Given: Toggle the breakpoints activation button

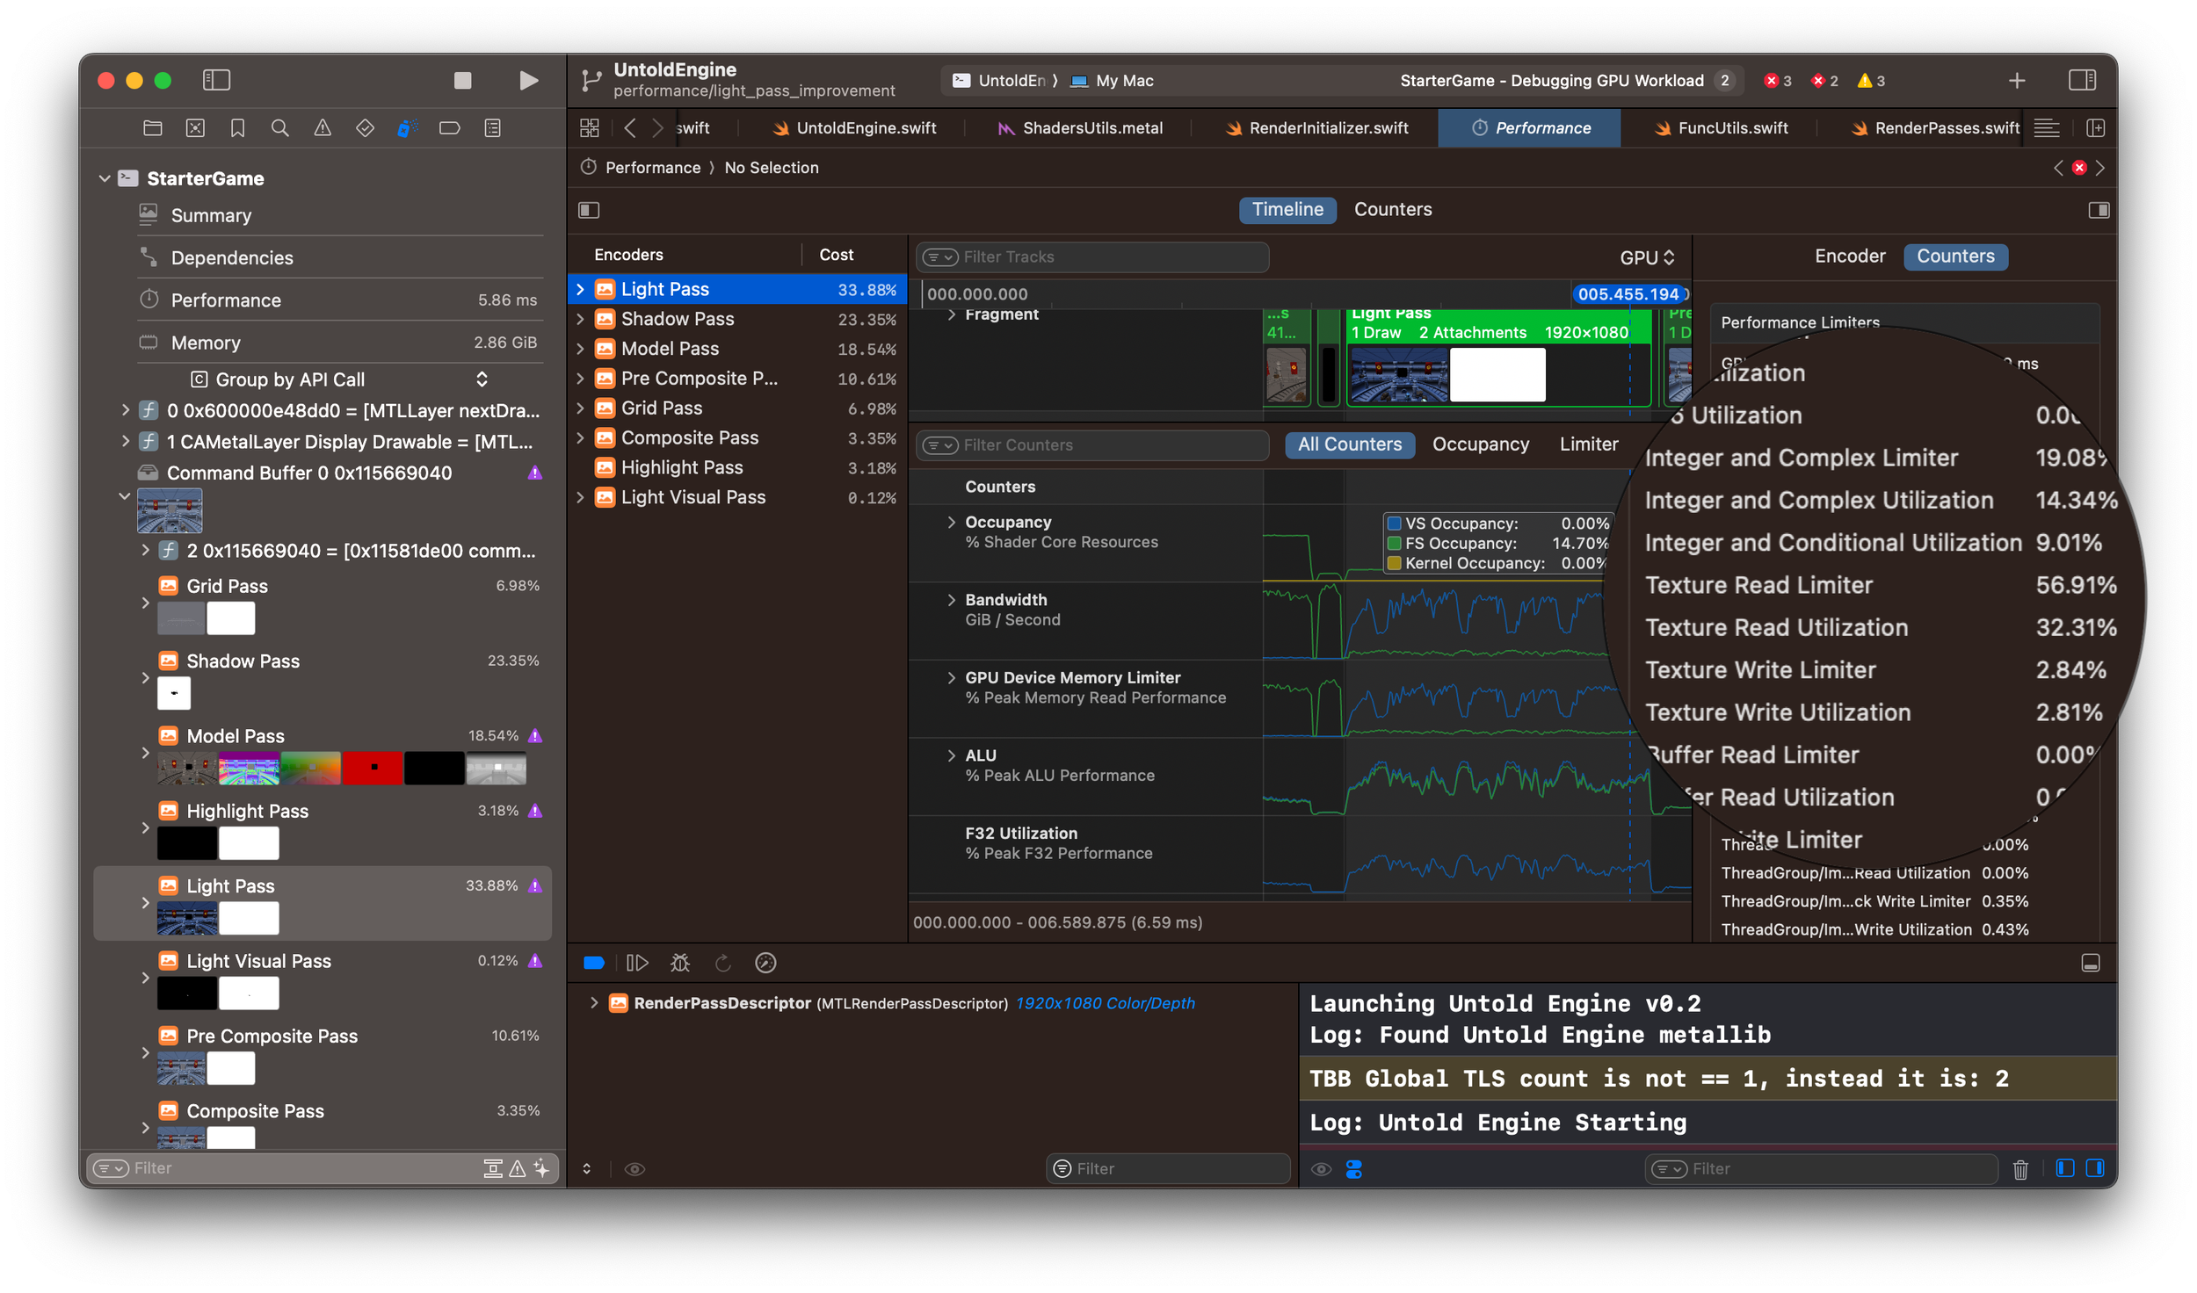Looking at the screenshot, I should [594, 964].
